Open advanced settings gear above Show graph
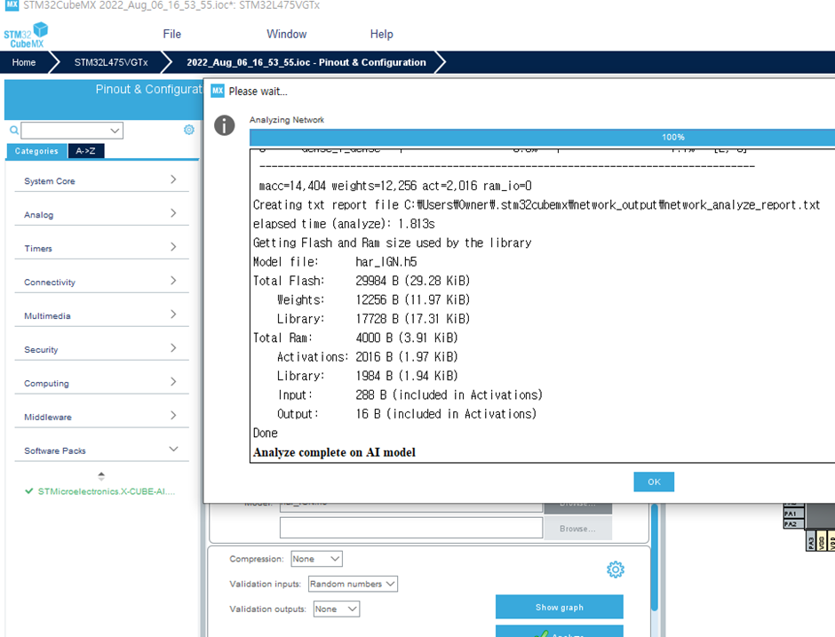This screenshot has width=835, height=637. tap(615, 569)
